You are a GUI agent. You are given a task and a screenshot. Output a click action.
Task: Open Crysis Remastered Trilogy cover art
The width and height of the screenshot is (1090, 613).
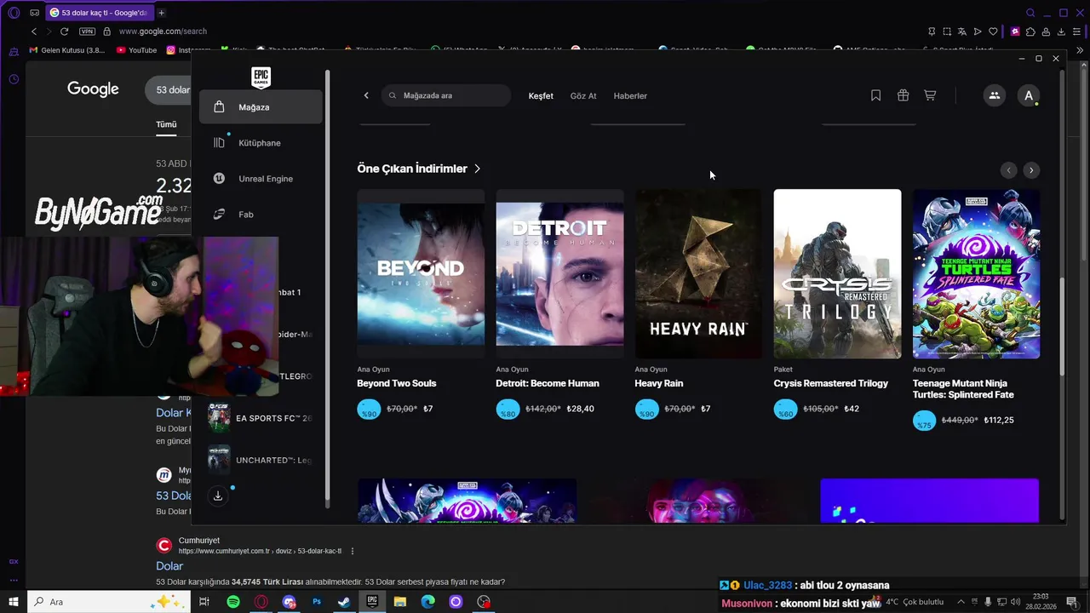click(837, 273)
